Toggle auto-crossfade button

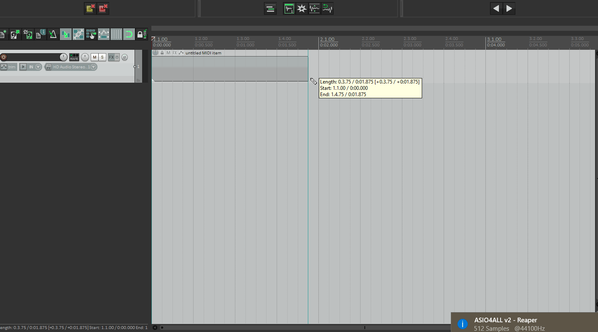(x=66, y=34)
